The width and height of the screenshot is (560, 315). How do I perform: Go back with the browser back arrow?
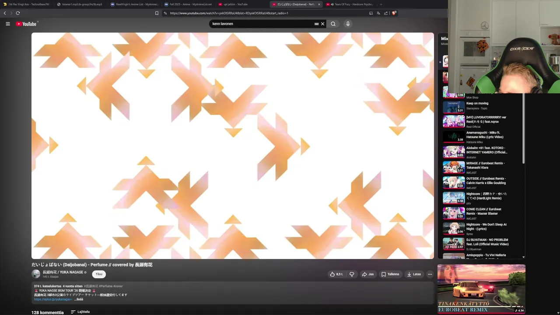tap(5, 13)
